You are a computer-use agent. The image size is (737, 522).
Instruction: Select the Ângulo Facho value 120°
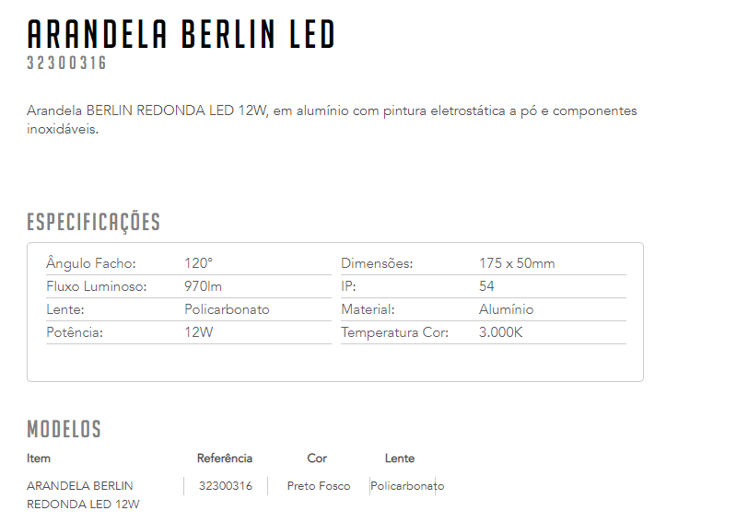(x=198, y=263)
